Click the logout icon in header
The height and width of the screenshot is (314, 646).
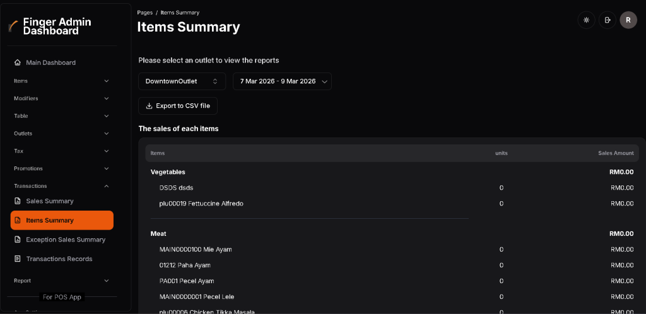click(x=608, y=20)
